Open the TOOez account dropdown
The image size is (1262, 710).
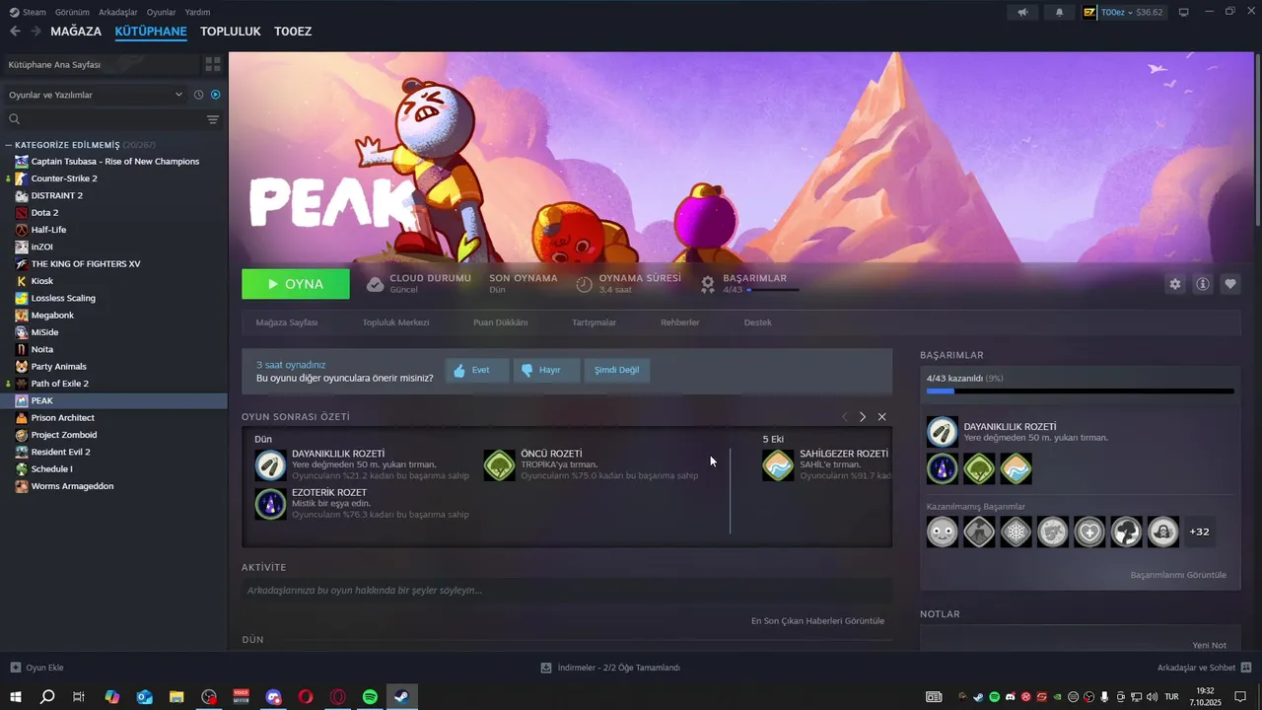click(x=1123, y=12)
